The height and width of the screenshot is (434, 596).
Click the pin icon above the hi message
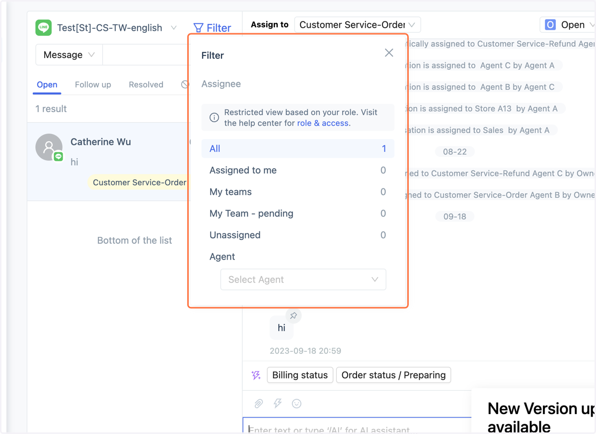click(x=294, y=315)
